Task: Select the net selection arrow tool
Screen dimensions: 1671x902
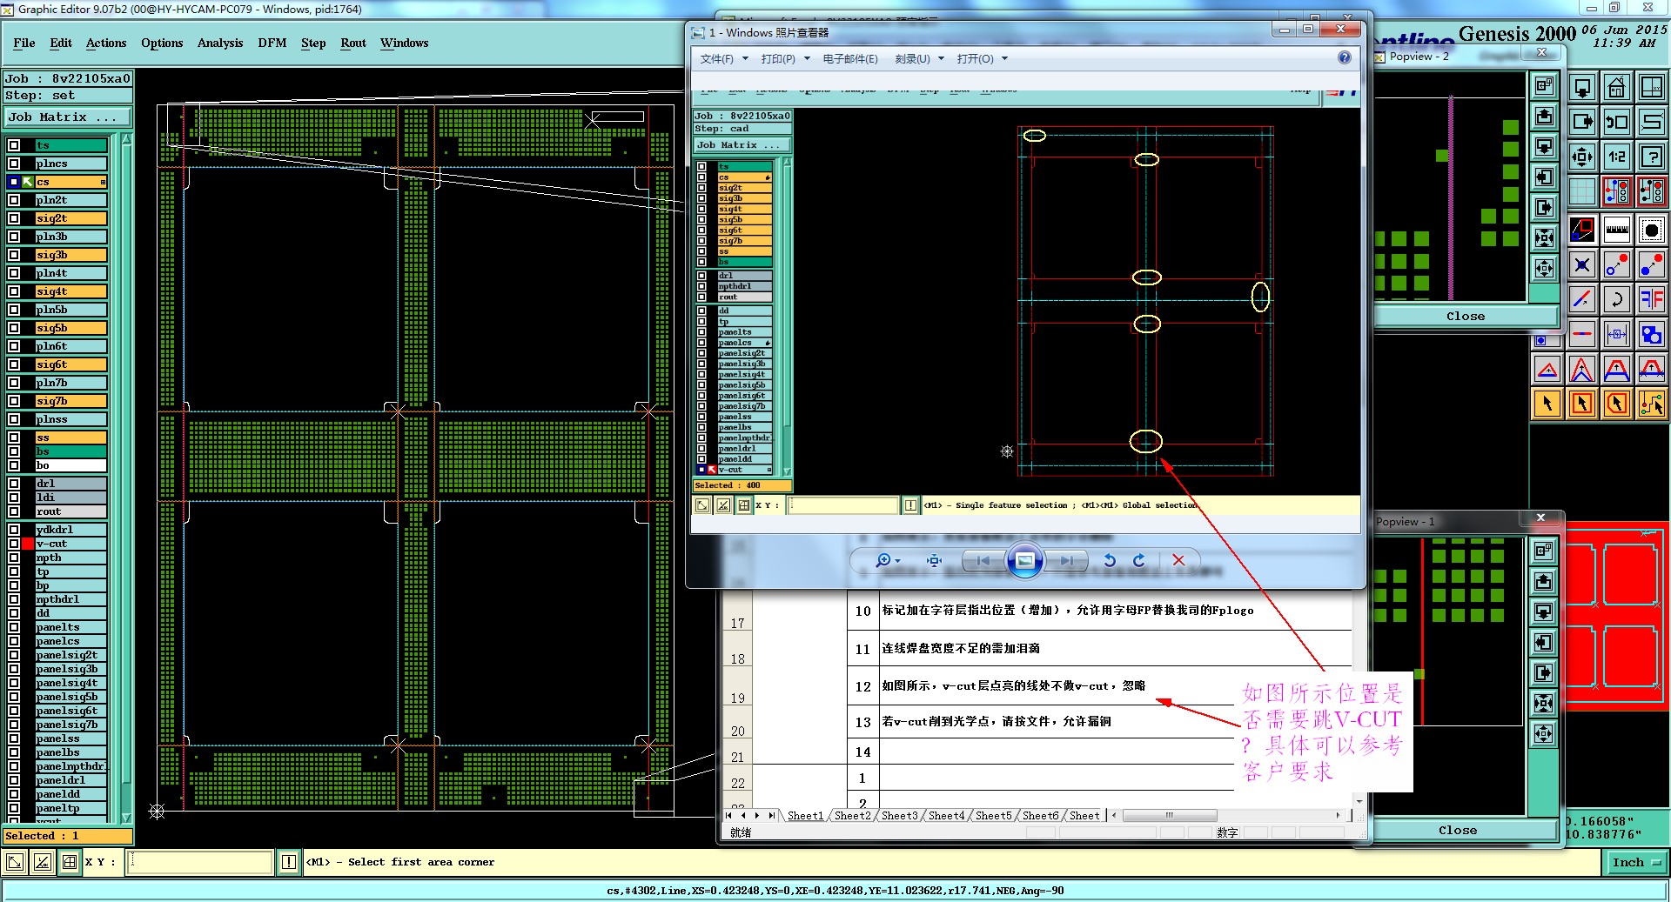Action: point(1651,404)
